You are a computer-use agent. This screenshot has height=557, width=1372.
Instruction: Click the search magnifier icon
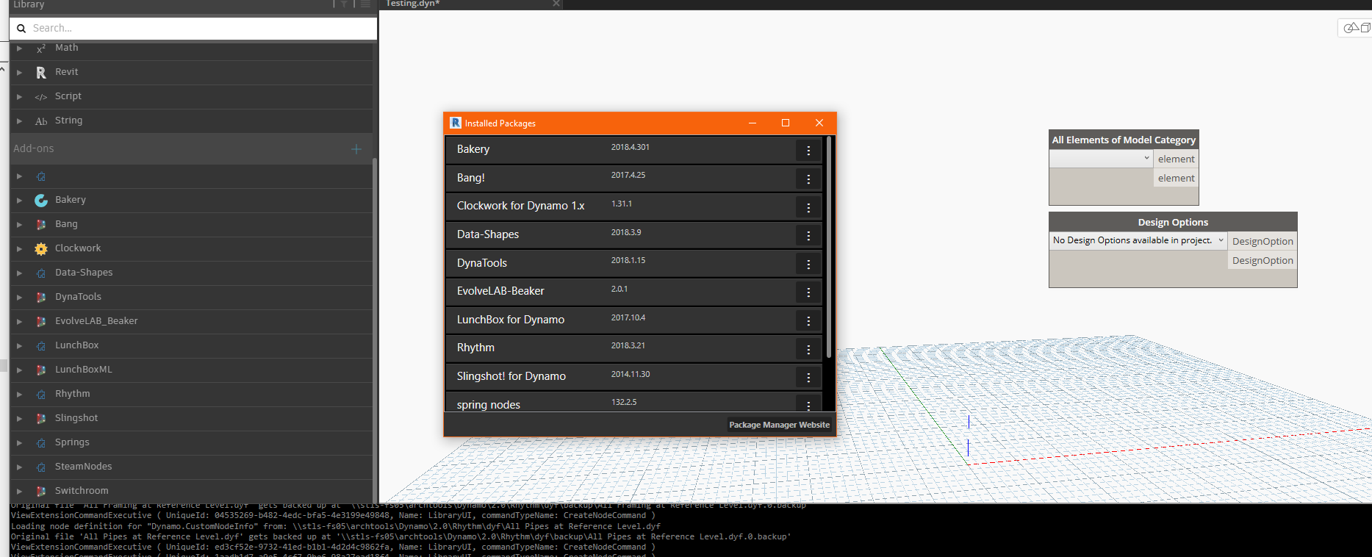tap(21, 28)
